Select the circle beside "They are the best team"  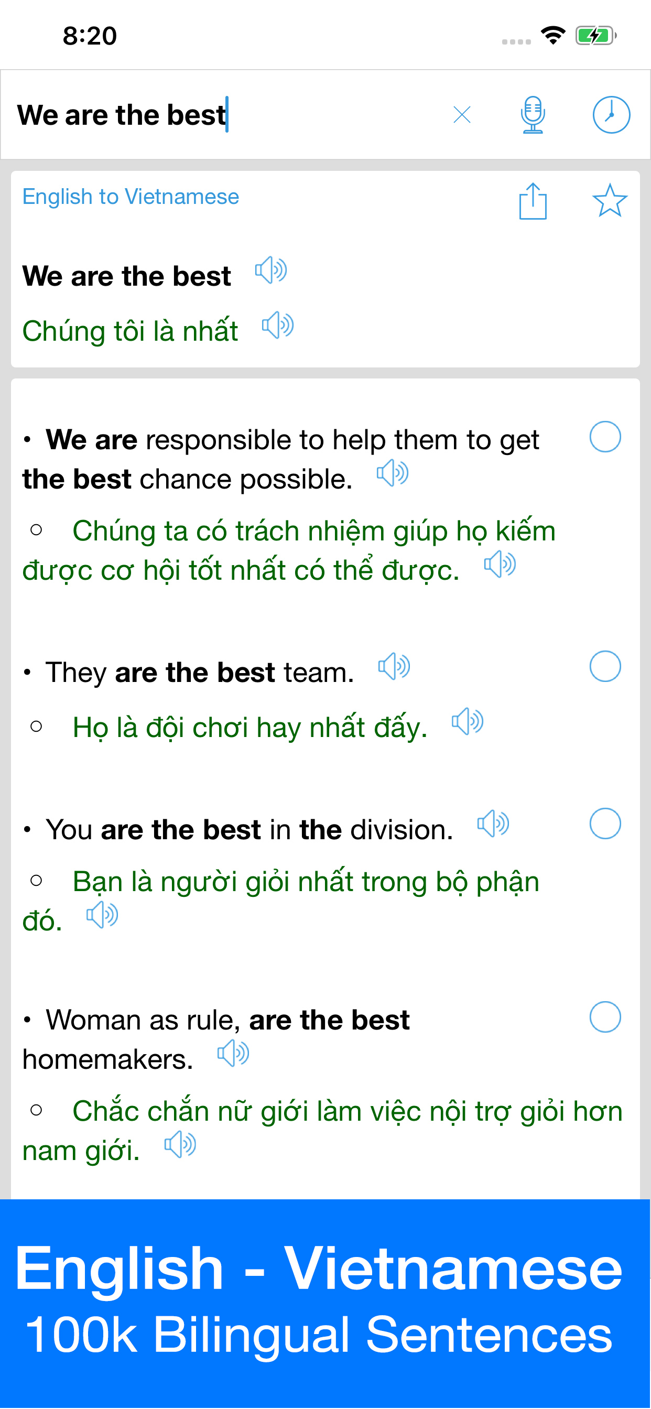point(604,666)
